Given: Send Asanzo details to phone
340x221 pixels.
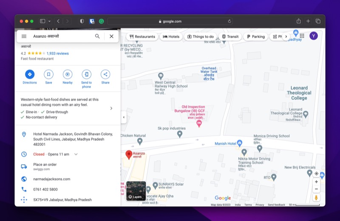Looking at the screenshot, I should click(86, 79).
